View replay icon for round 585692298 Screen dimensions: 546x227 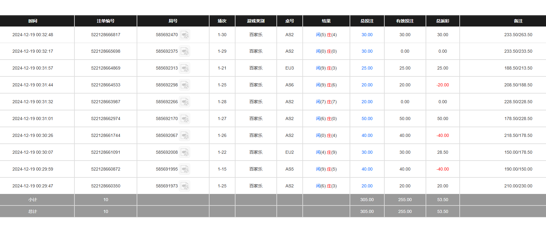(185, 85)
